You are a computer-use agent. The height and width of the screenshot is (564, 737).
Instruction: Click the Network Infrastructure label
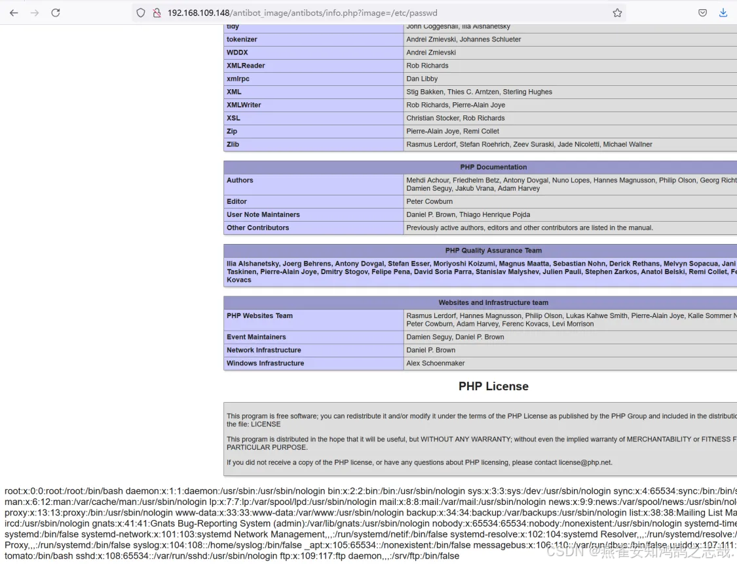tap(264, 350)
